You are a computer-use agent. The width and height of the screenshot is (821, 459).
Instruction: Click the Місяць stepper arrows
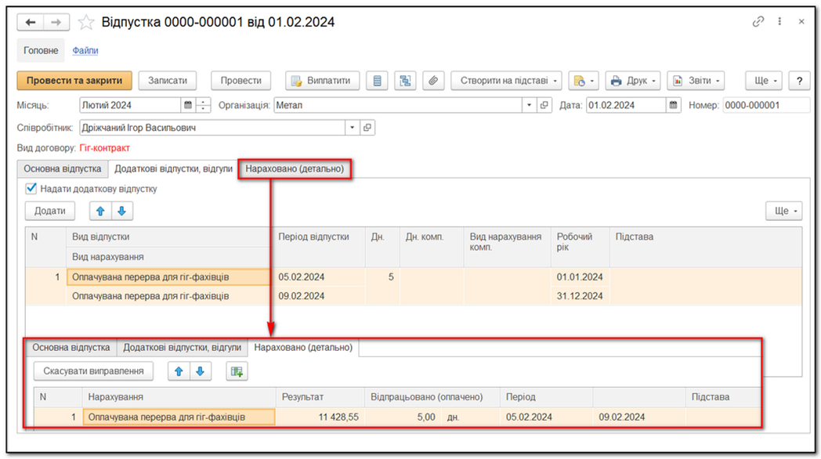point(204,105)
